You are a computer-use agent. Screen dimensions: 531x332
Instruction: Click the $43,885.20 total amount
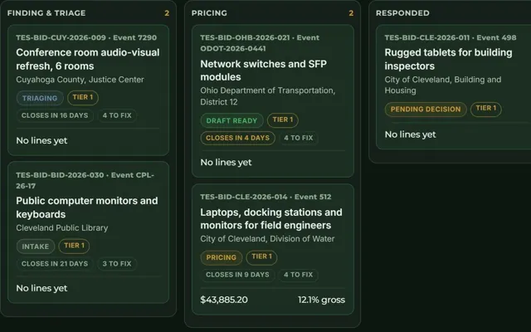click(x=224, y=300)
